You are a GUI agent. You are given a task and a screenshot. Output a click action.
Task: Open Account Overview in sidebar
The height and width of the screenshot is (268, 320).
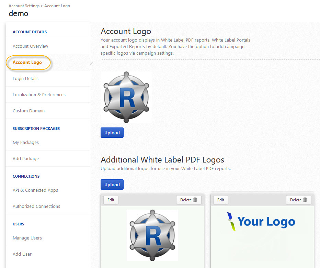[30, 46]
